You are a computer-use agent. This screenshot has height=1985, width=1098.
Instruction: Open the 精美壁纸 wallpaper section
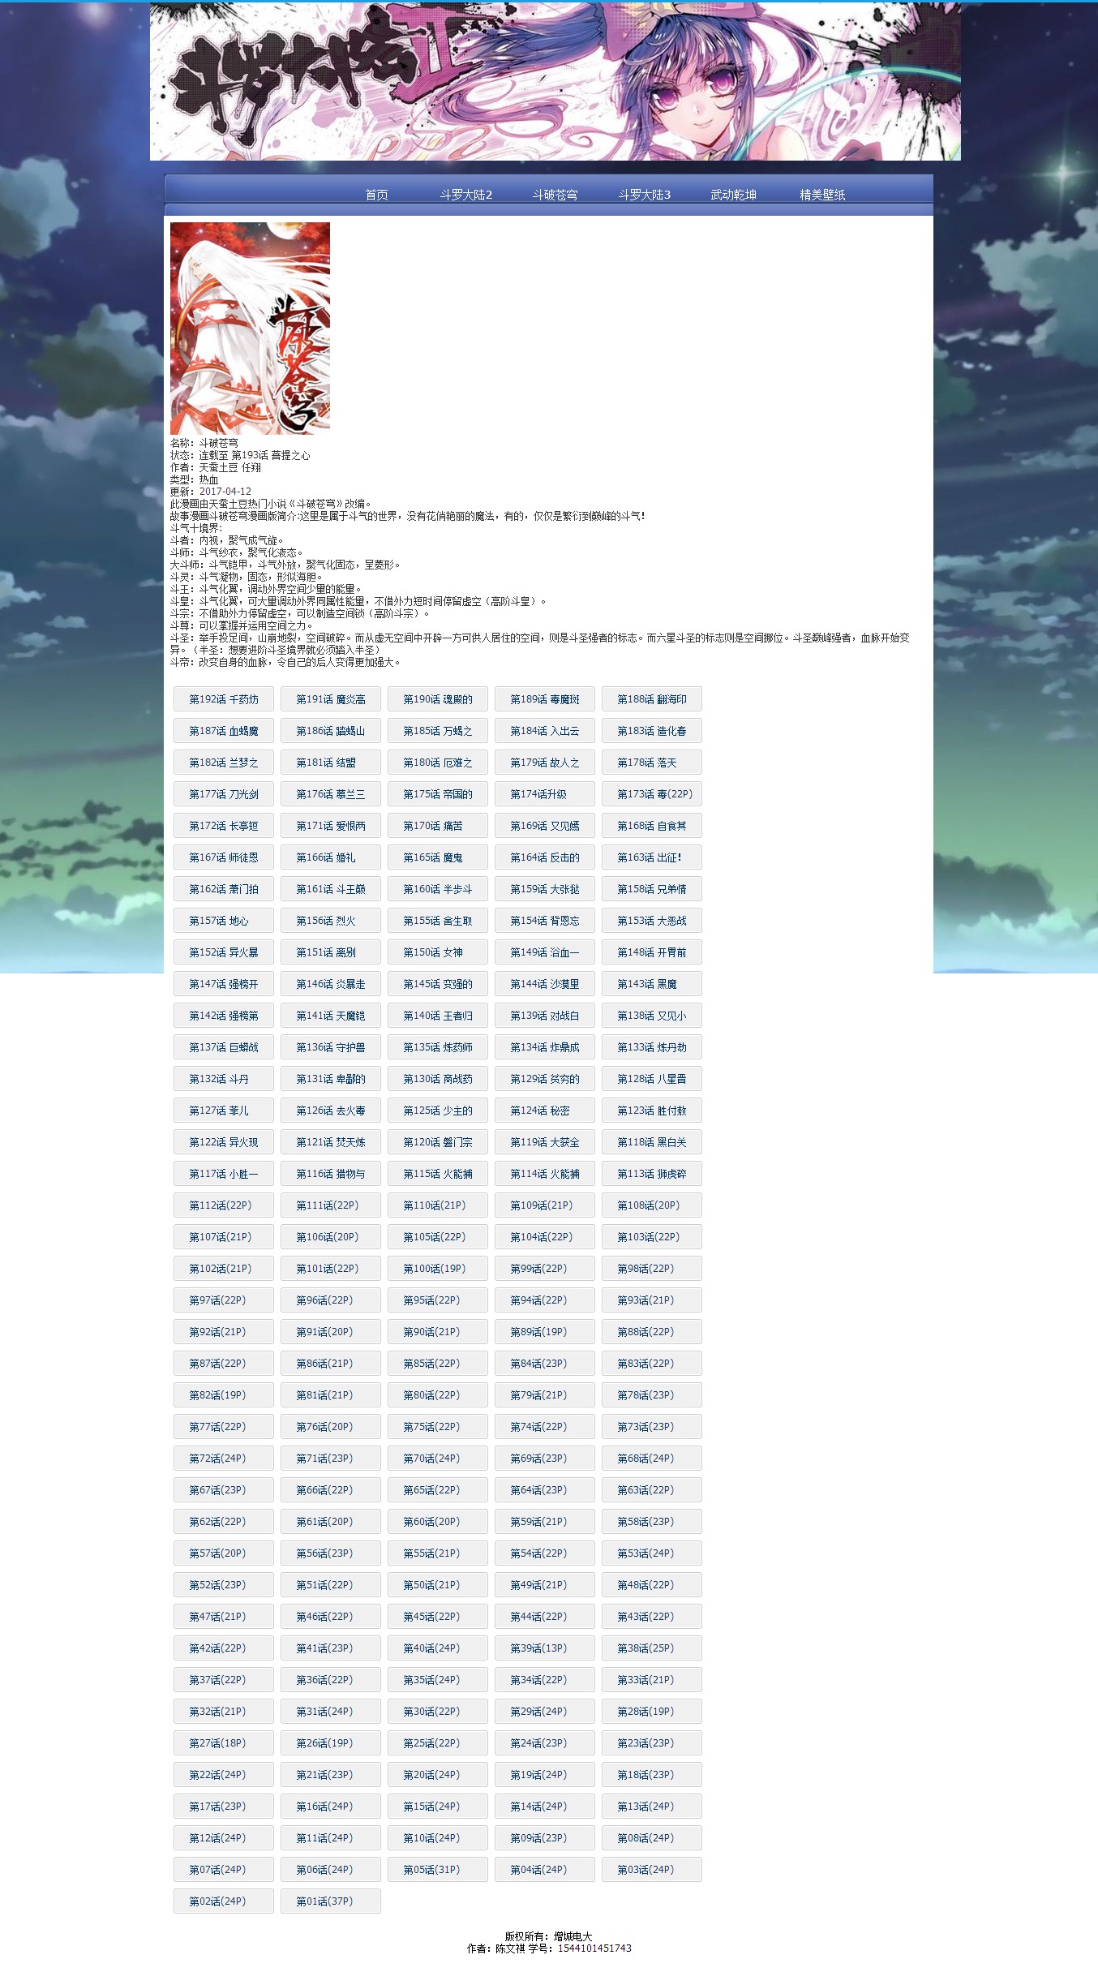[x=823, y=195]
